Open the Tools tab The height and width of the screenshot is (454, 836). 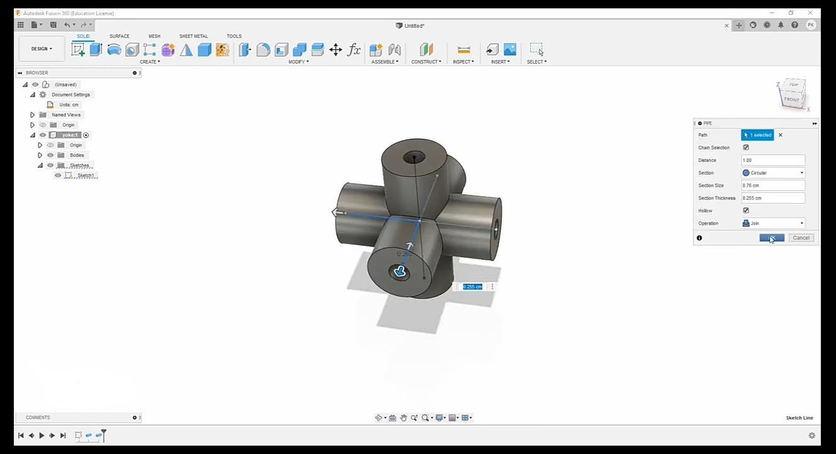click(x=234, y=36)
